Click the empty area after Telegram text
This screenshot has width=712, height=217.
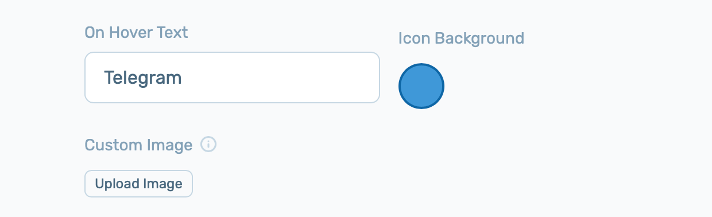281,77
